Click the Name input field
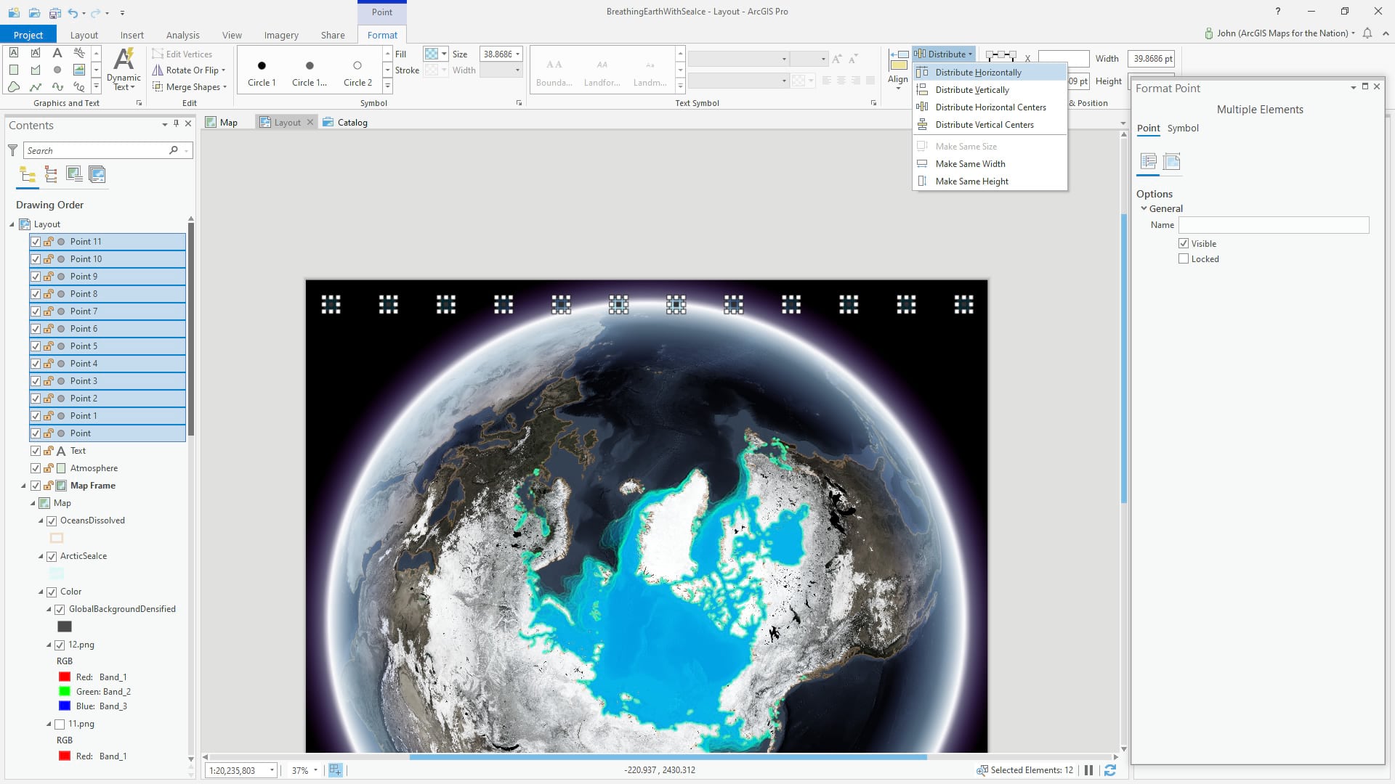This screenshot has height=784, width=1395. pyautogui.click(x=1273, y=225)
